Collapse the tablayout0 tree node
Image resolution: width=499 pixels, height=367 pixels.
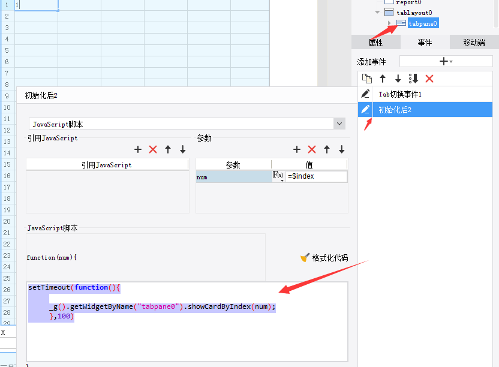377,13
